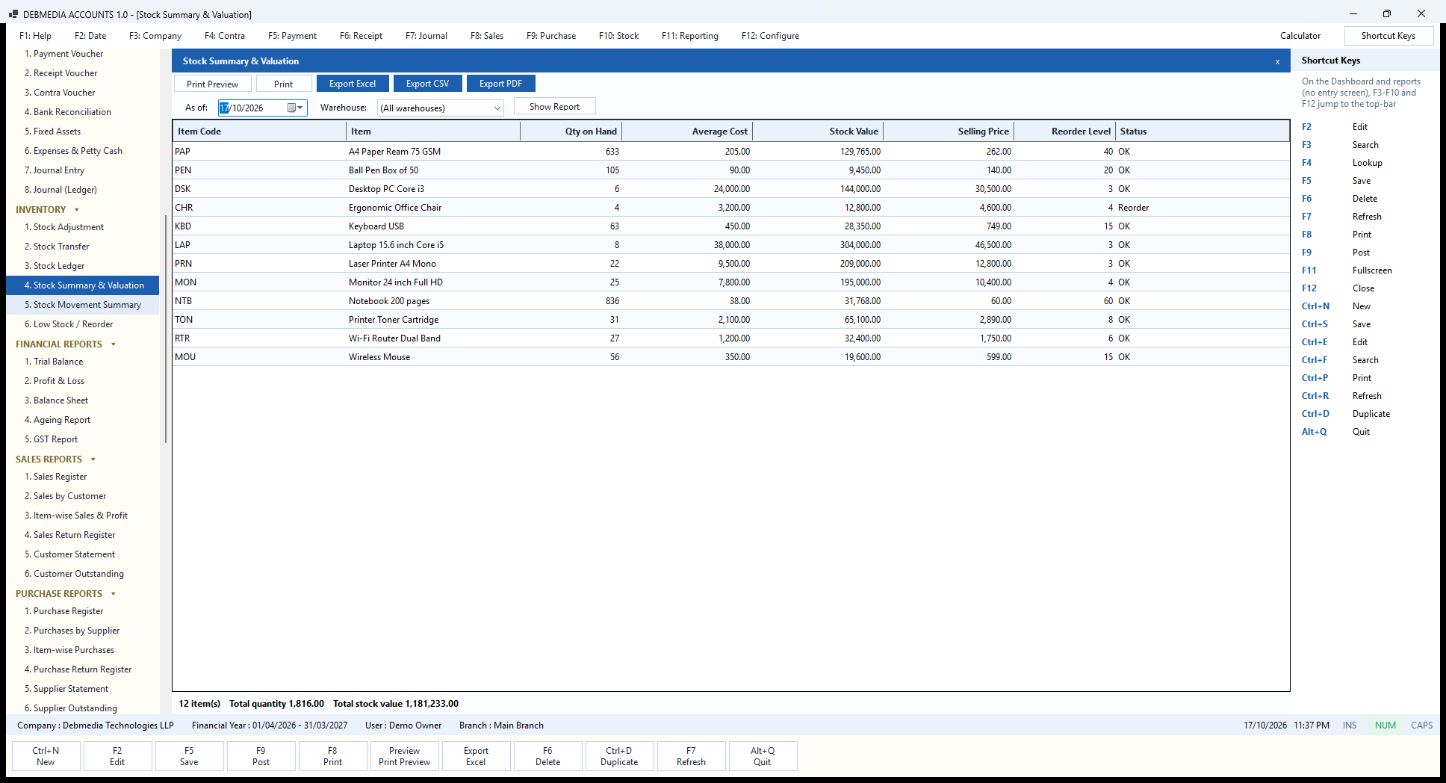Image resolution: width=1446 pixels, height=783 pixels.
Task: Click the Ctrl+N New bottom button
Action: point(46,756)
